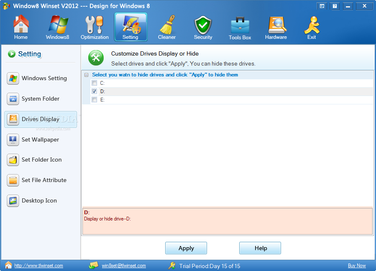Click the win8set@tlwinset.com email link
The width and height of the screenshot is (376, 271).
124,266
